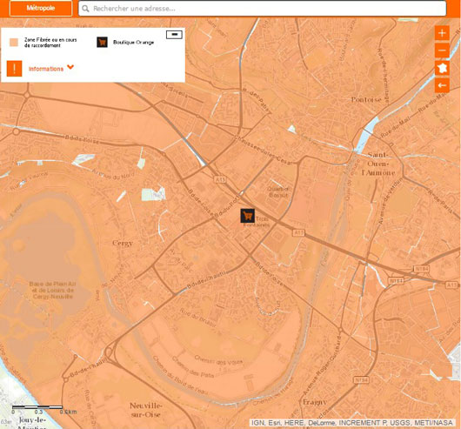The width and height of the screenshot is (461, 429).
Task: Click the Pontoise map label
Action: (x=366, y=100)
